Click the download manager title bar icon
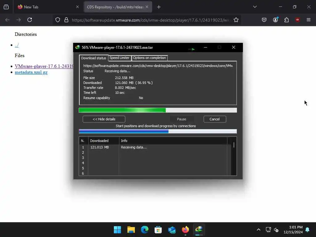The image size is (316, 237). click(77, 47)
